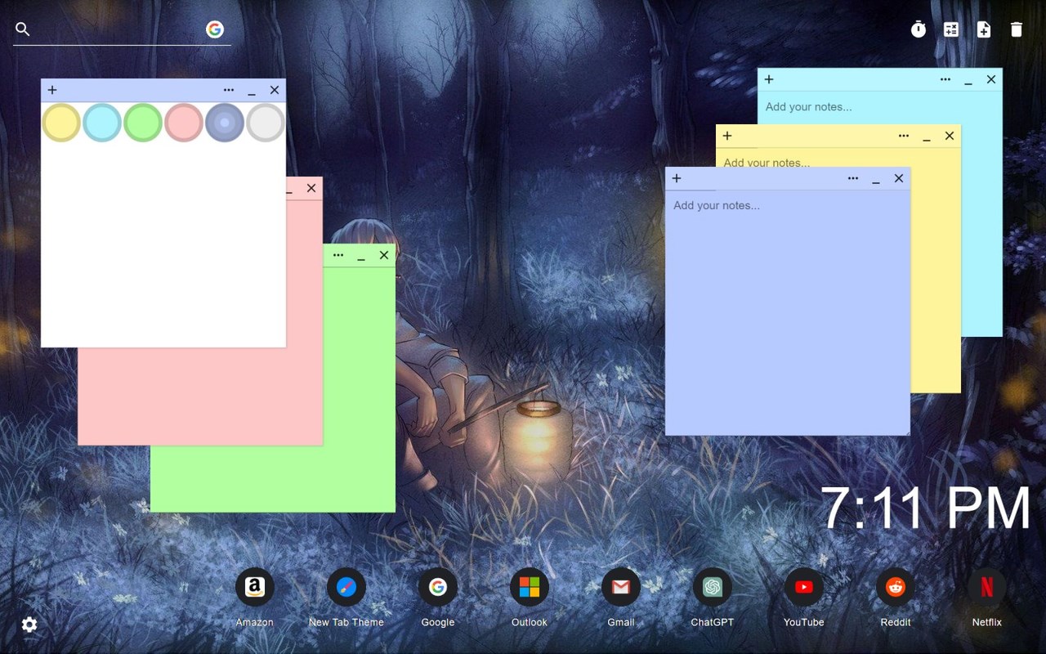Open the green note's three-dot options
The image size is (1046, 654).
coord(338,255)
